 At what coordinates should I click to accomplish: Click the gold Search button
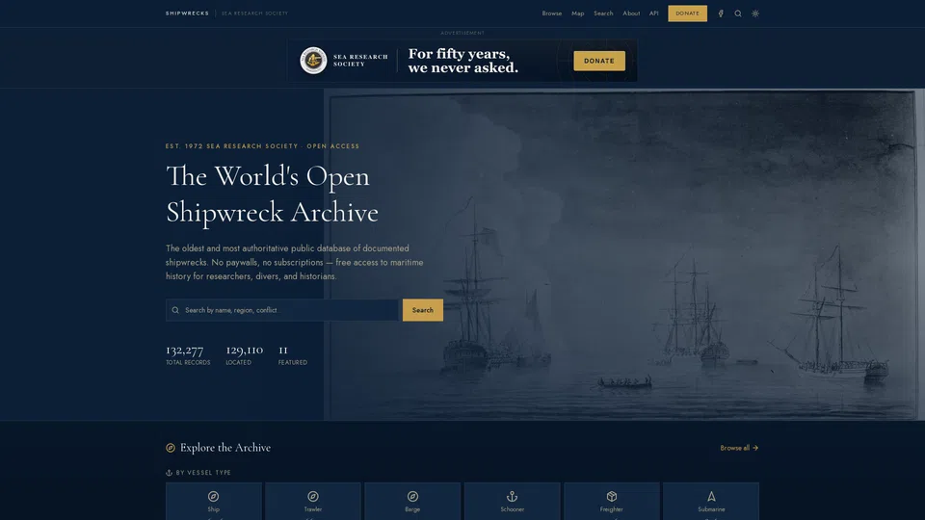tap(422, 310)
